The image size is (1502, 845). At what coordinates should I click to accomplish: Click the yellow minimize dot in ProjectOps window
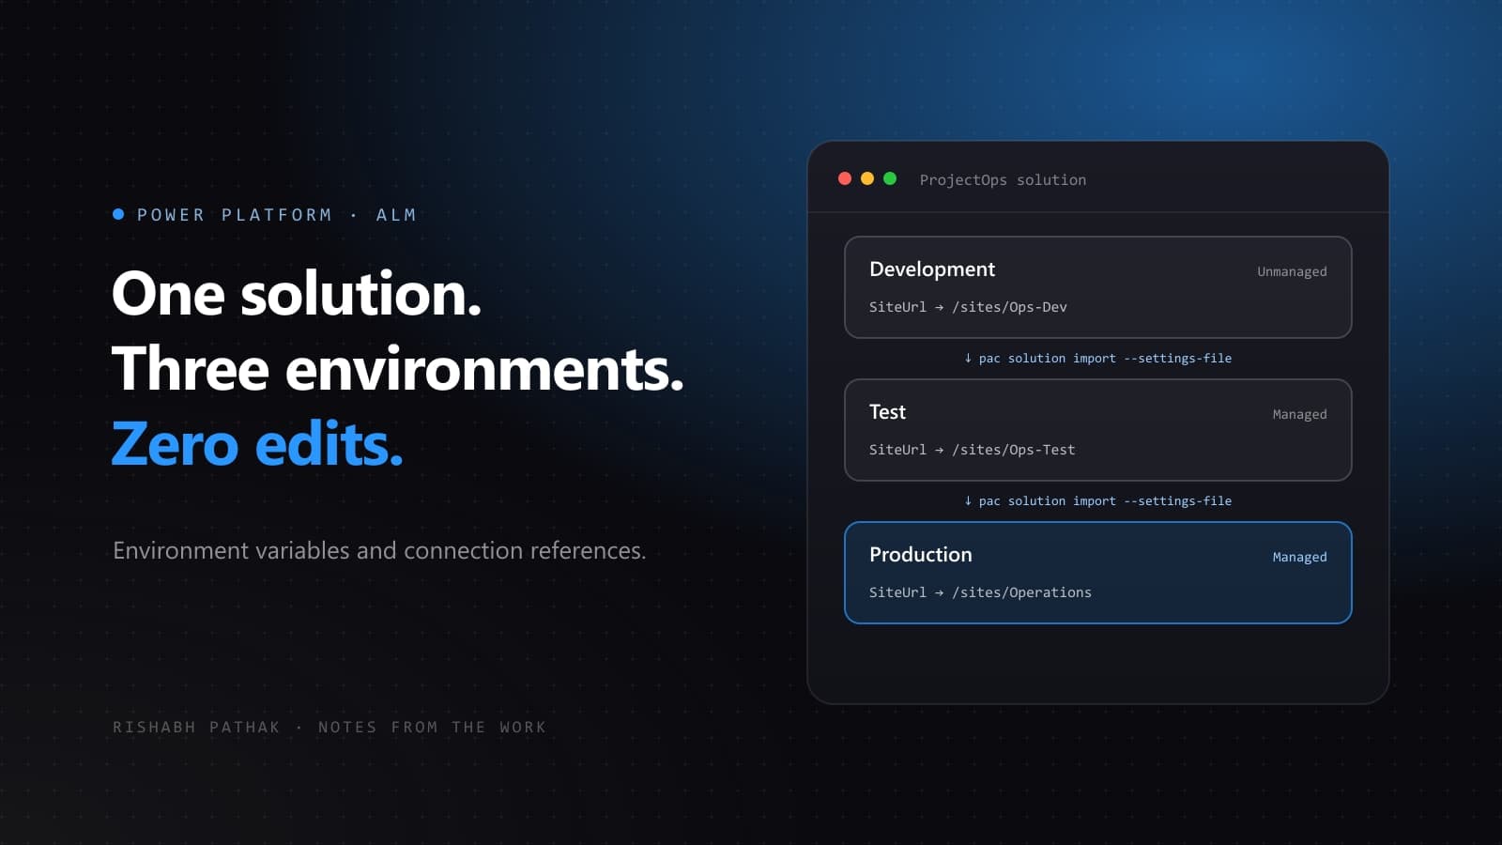coord(867,178)
